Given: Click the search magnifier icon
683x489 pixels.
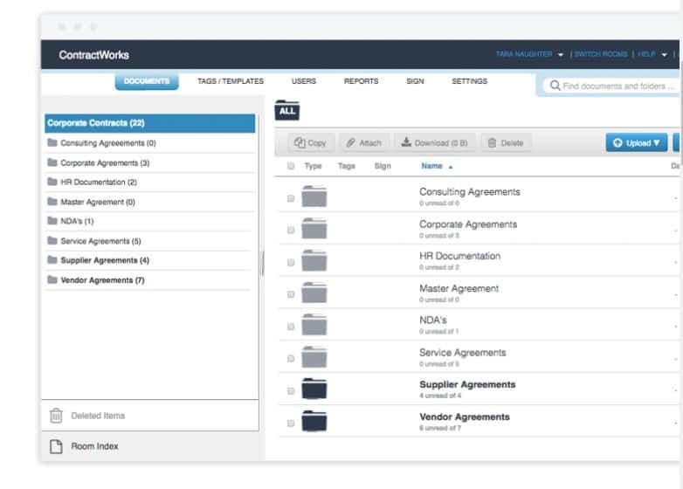Looking at the screenshot, I should [x=554, y=86].
